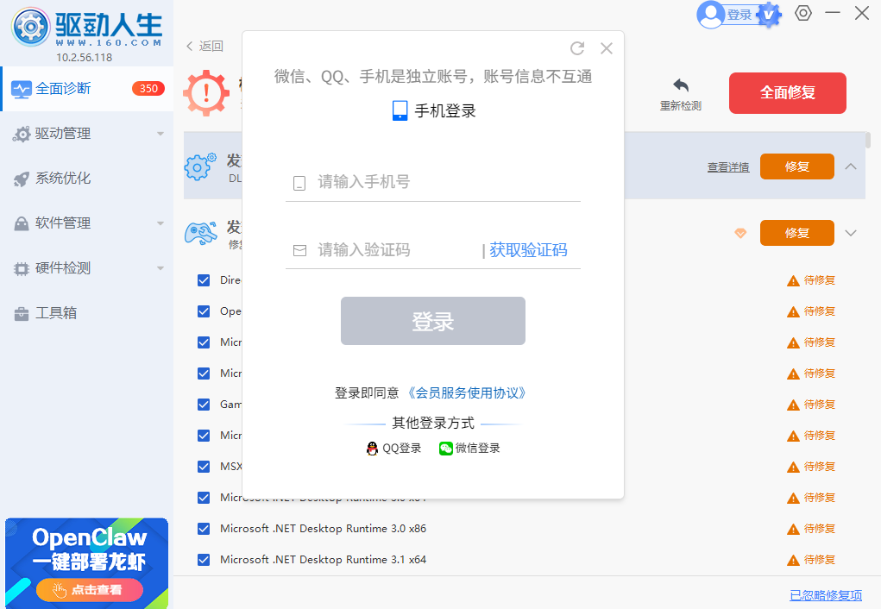The image size is (881, 609).
Task: Open the 会员服务使用协议 agreement link
Action: [x=466, y=392]
